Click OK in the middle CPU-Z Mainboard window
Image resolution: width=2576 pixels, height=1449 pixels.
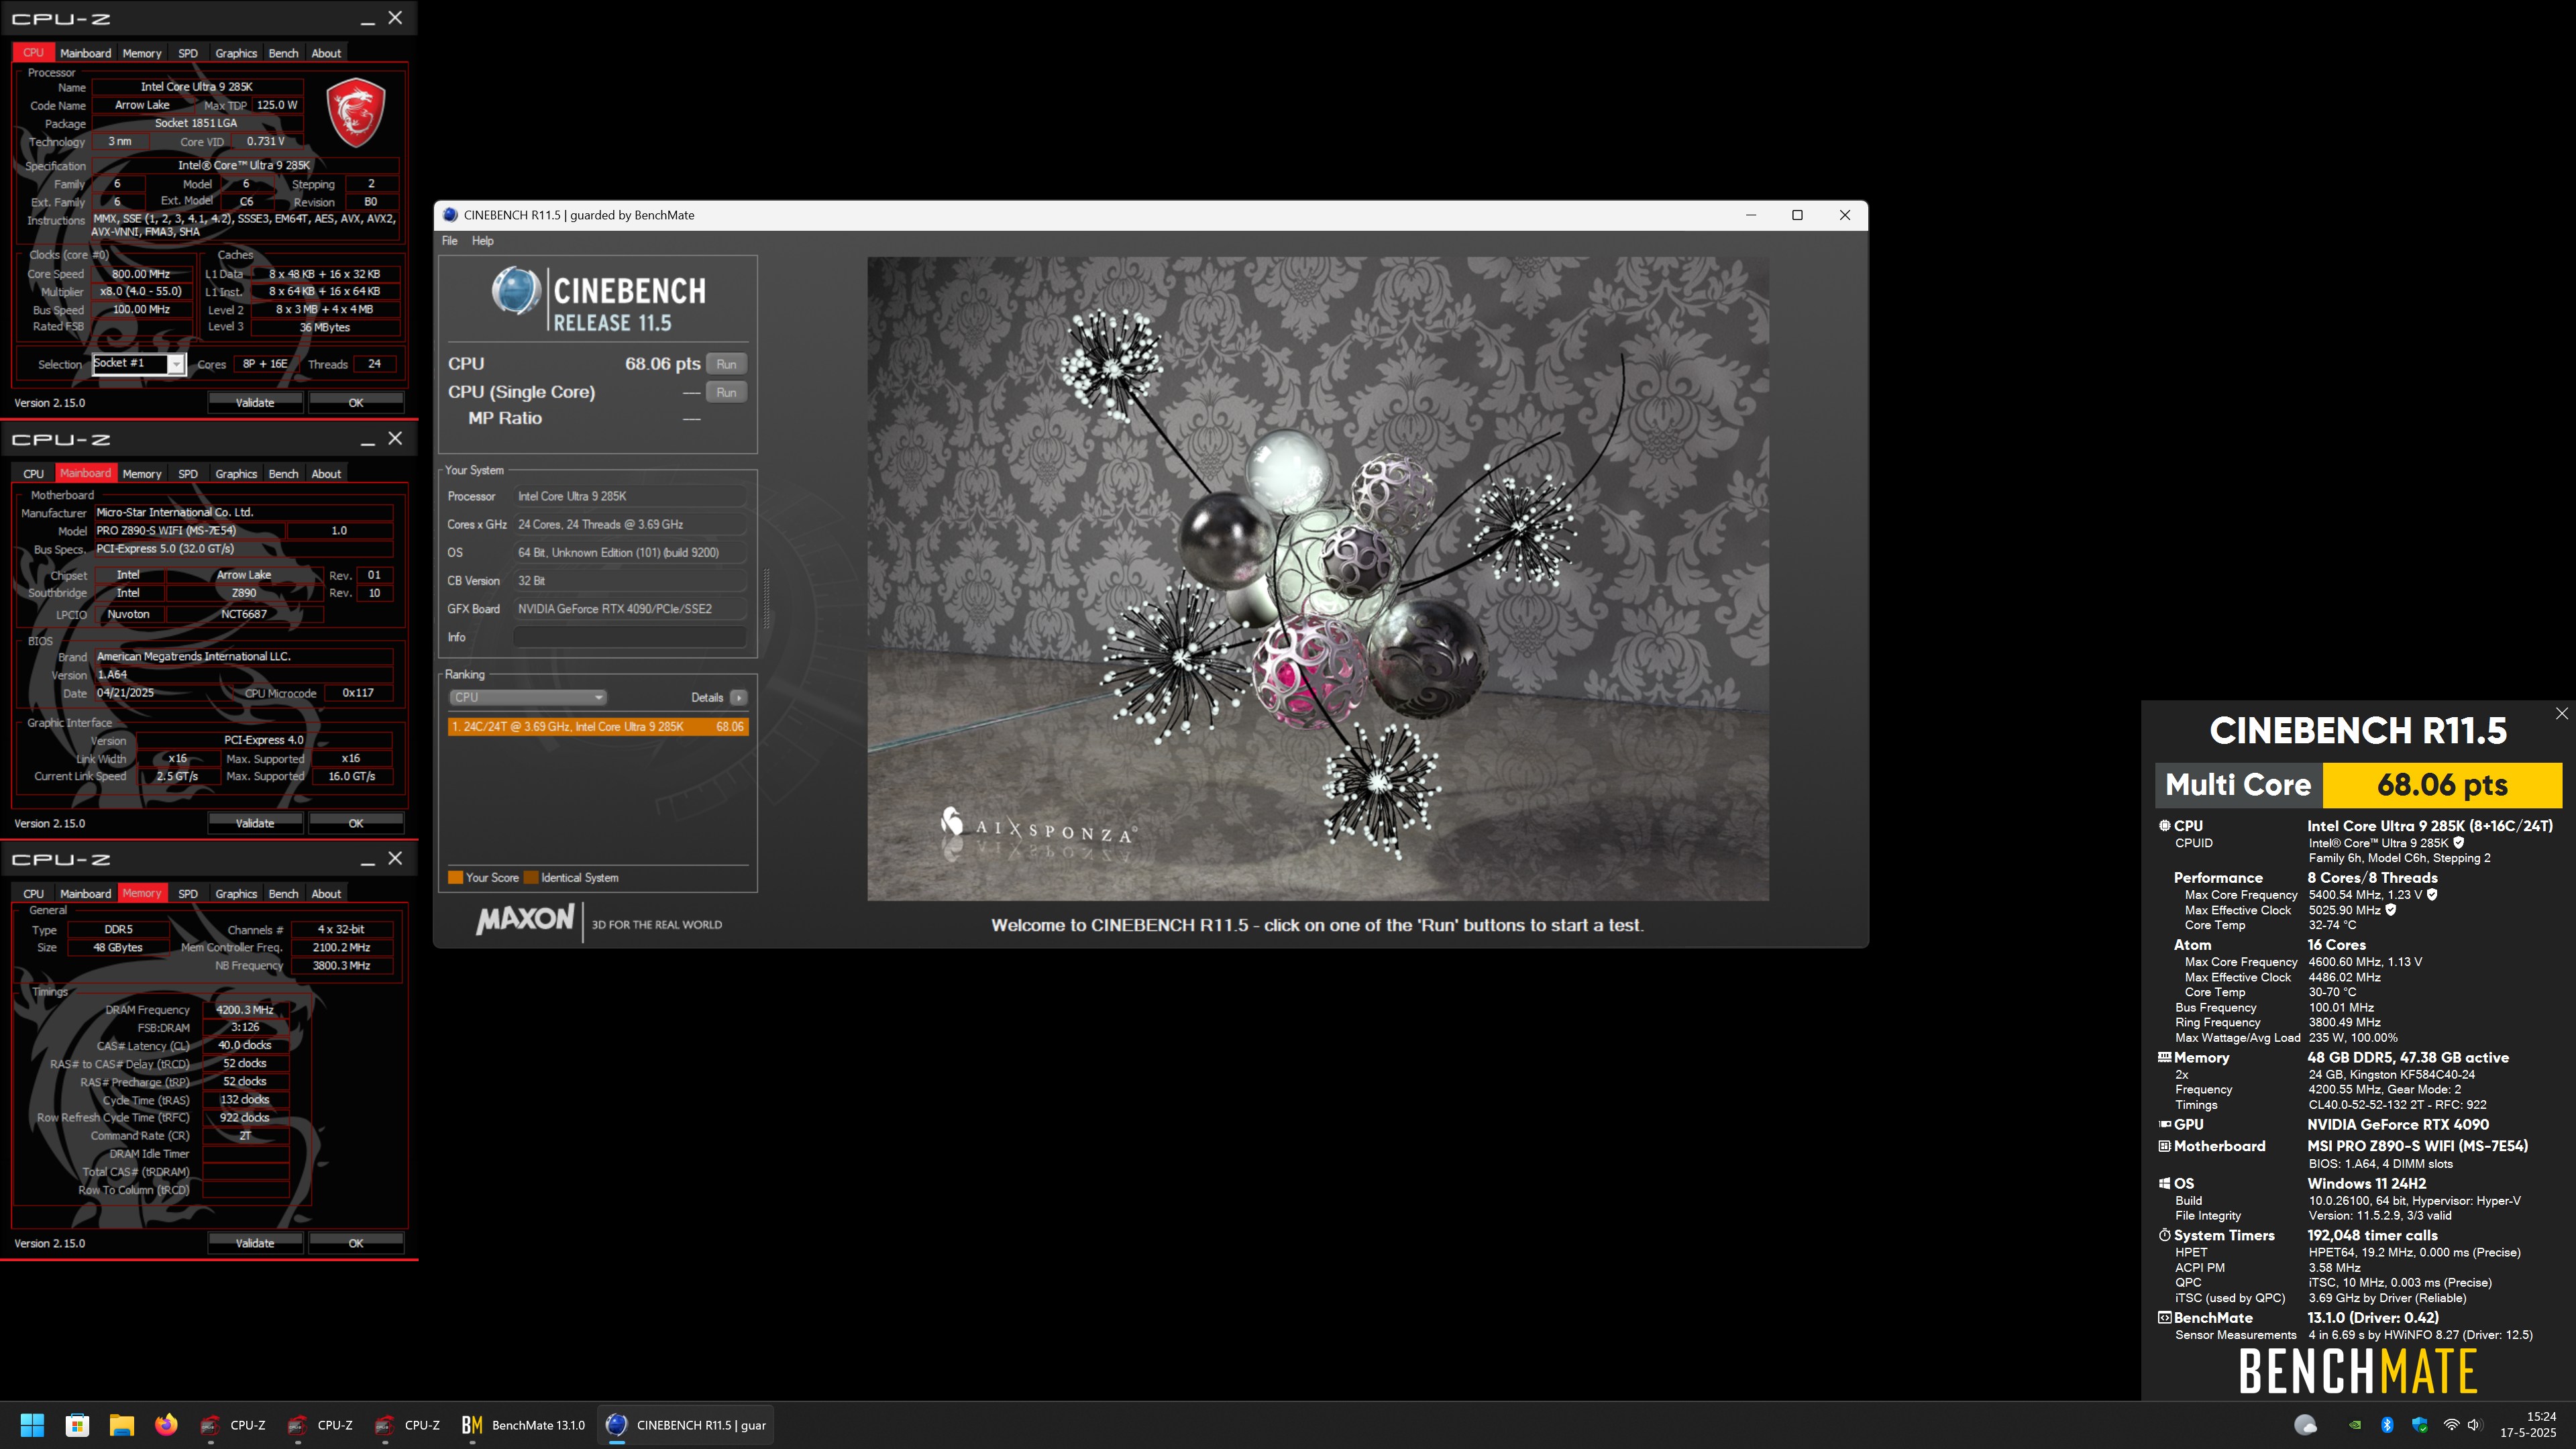(356, 823)
